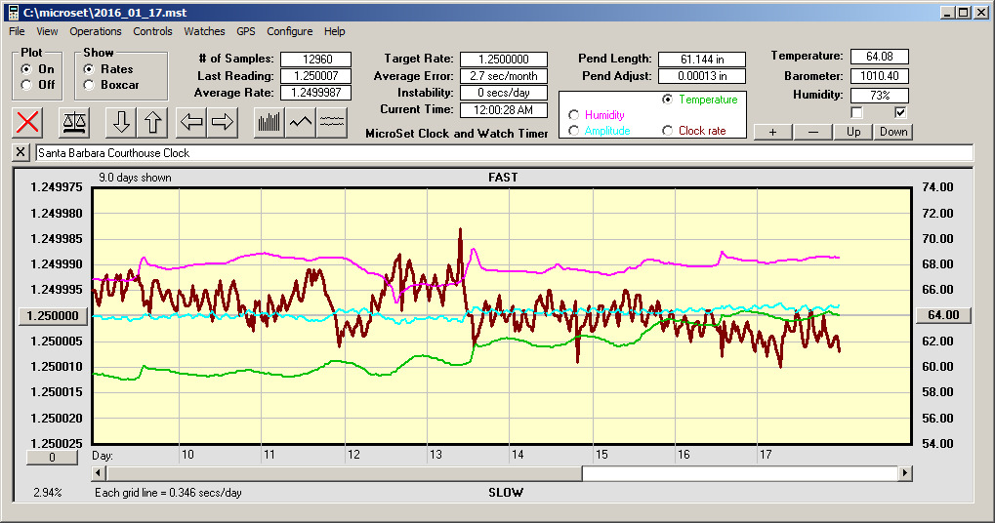The image size is (995, 523).
Task: Click the horizontal scrollbar right arrow
Action: [x=905, y=473]
